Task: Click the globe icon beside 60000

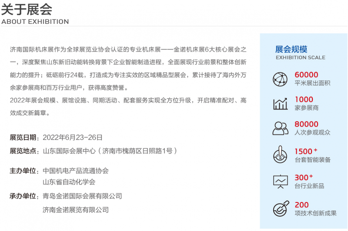Action: [280, 79]
